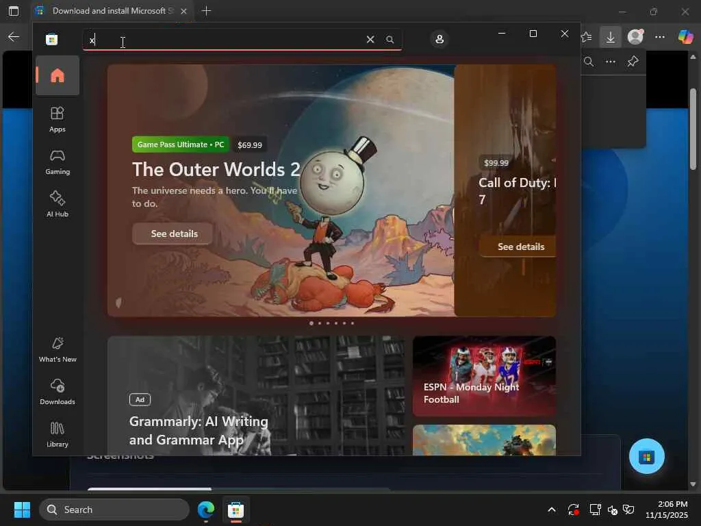
Task: Click the muted volume tray icon
Action: [613, 510]
